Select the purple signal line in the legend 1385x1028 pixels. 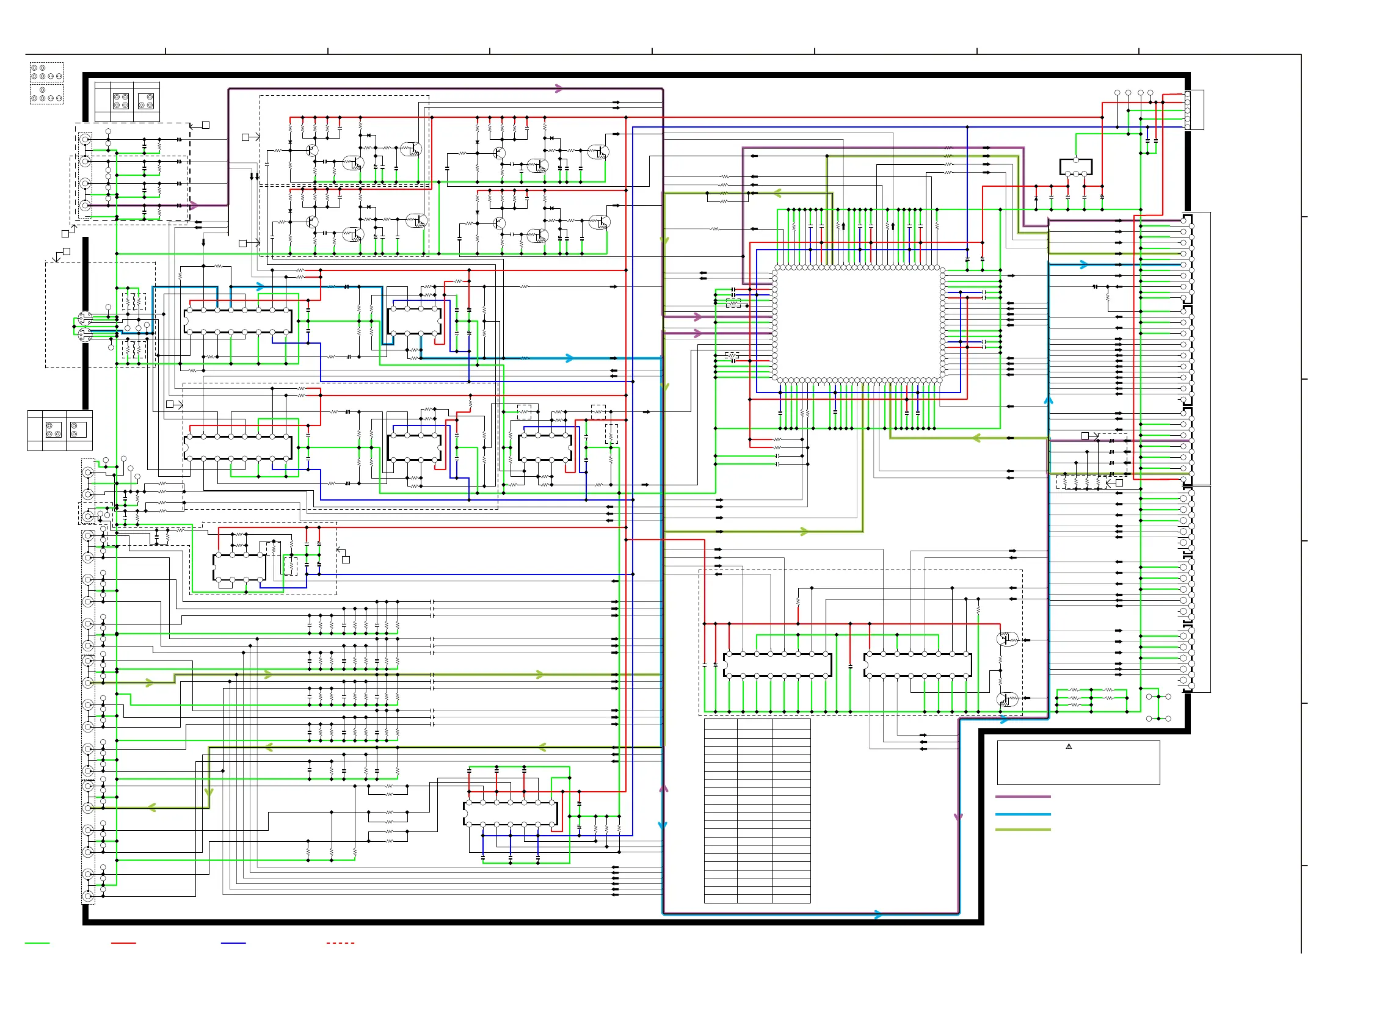click(1022, 797)
